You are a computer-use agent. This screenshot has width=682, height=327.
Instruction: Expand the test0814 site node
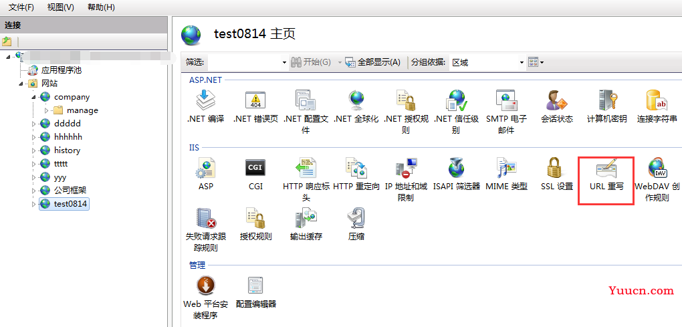pos(34,204)
